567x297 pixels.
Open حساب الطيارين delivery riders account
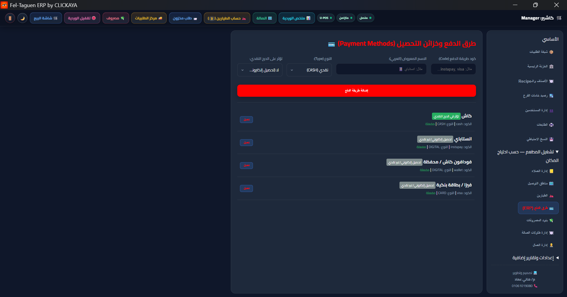point(227,18)
